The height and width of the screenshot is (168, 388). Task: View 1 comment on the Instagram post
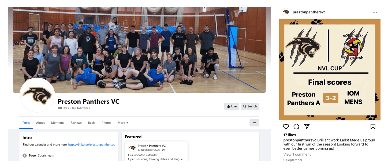[297, 154]
